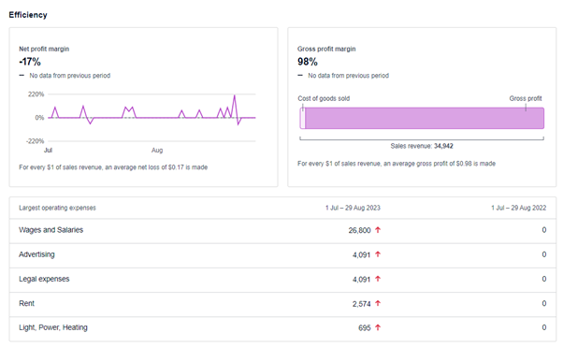Click the red up arrow beside Advertising amount
Screen dimensions: 563x347
378,254
